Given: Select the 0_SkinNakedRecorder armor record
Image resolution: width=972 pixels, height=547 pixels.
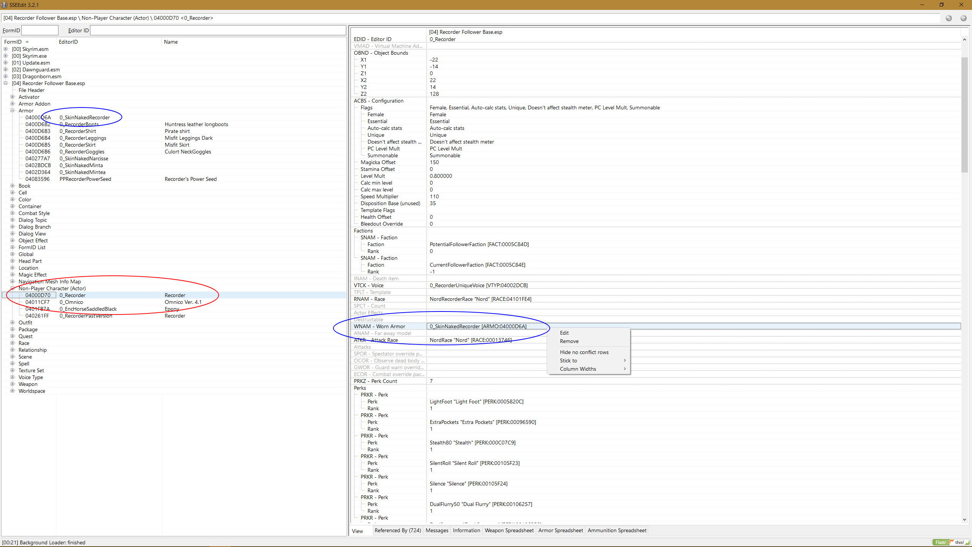Looking at the screenshot, I should coord(85,117).
